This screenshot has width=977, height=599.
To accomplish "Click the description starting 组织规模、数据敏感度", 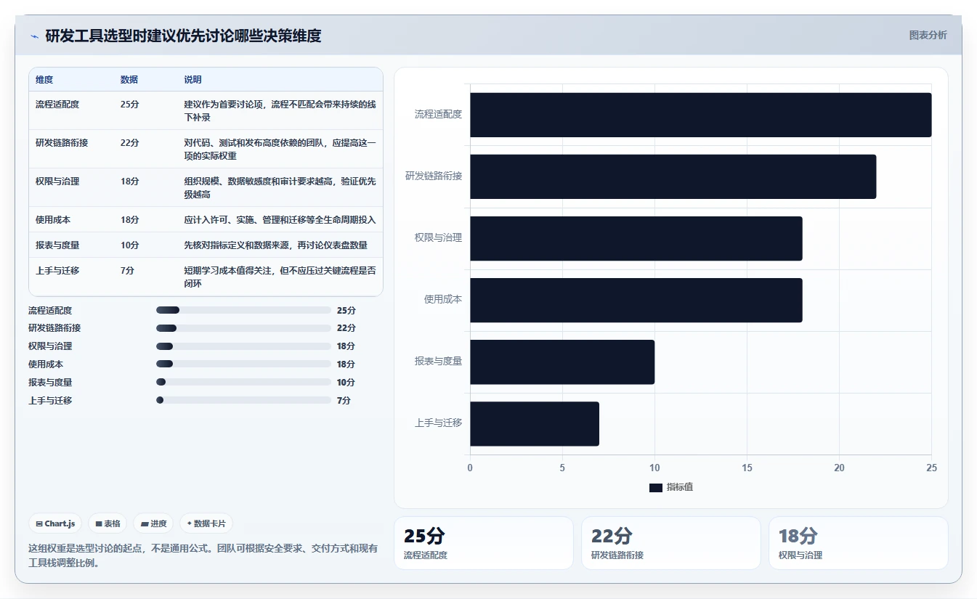I will [x=280, y=188].
